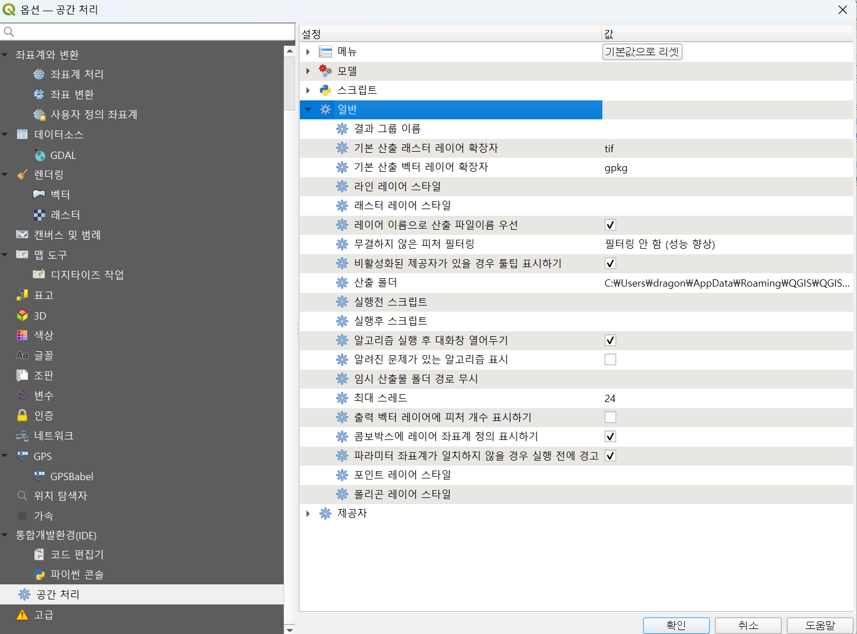Select the 결과 그룹 이름 row
The height and width of the screenshot is (634, 857).
click(576, 129)
